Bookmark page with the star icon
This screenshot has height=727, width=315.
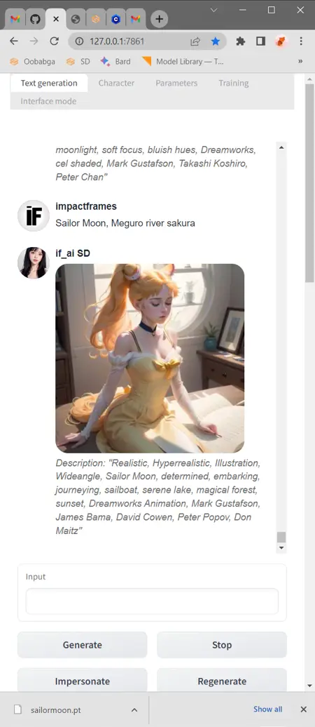tap(216, 41)
